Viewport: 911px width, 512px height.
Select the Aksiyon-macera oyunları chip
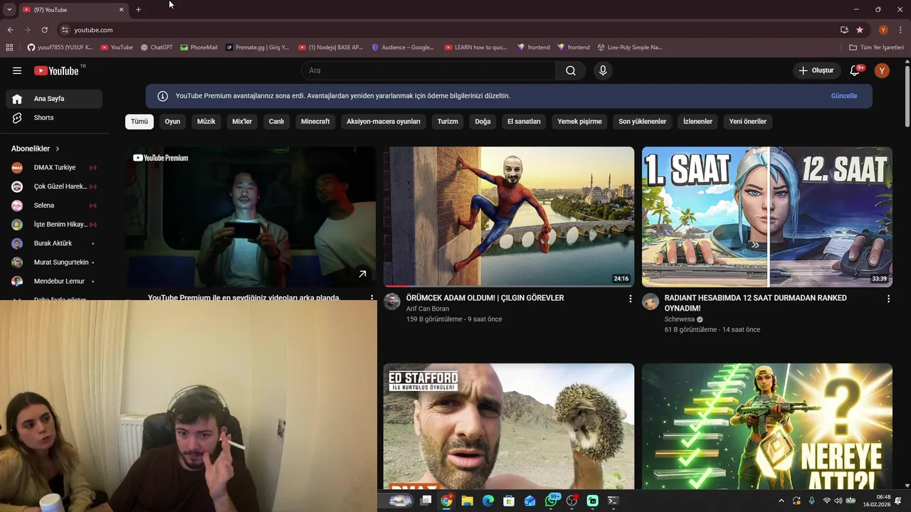tap(384, 122)
